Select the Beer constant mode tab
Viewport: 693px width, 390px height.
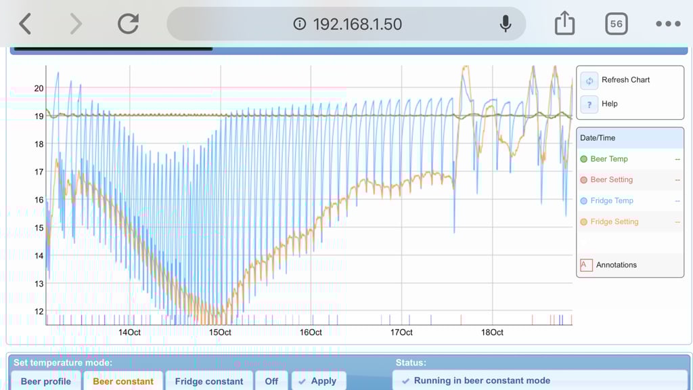123,381
